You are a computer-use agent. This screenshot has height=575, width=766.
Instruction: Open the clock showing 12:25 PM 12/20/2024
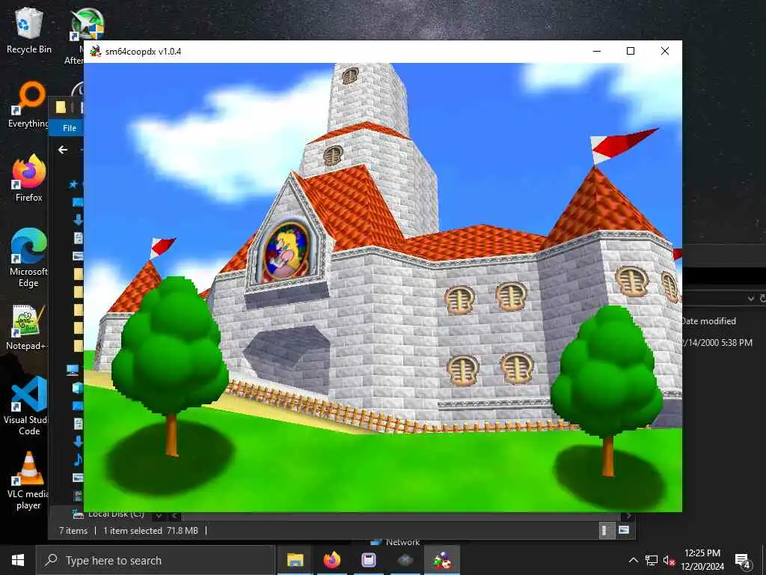[702, 560]
